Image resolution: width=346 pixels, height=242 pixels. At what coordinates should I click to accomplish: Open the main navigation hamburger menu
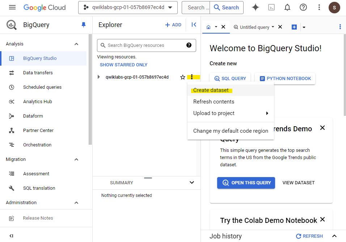[12, 8]
